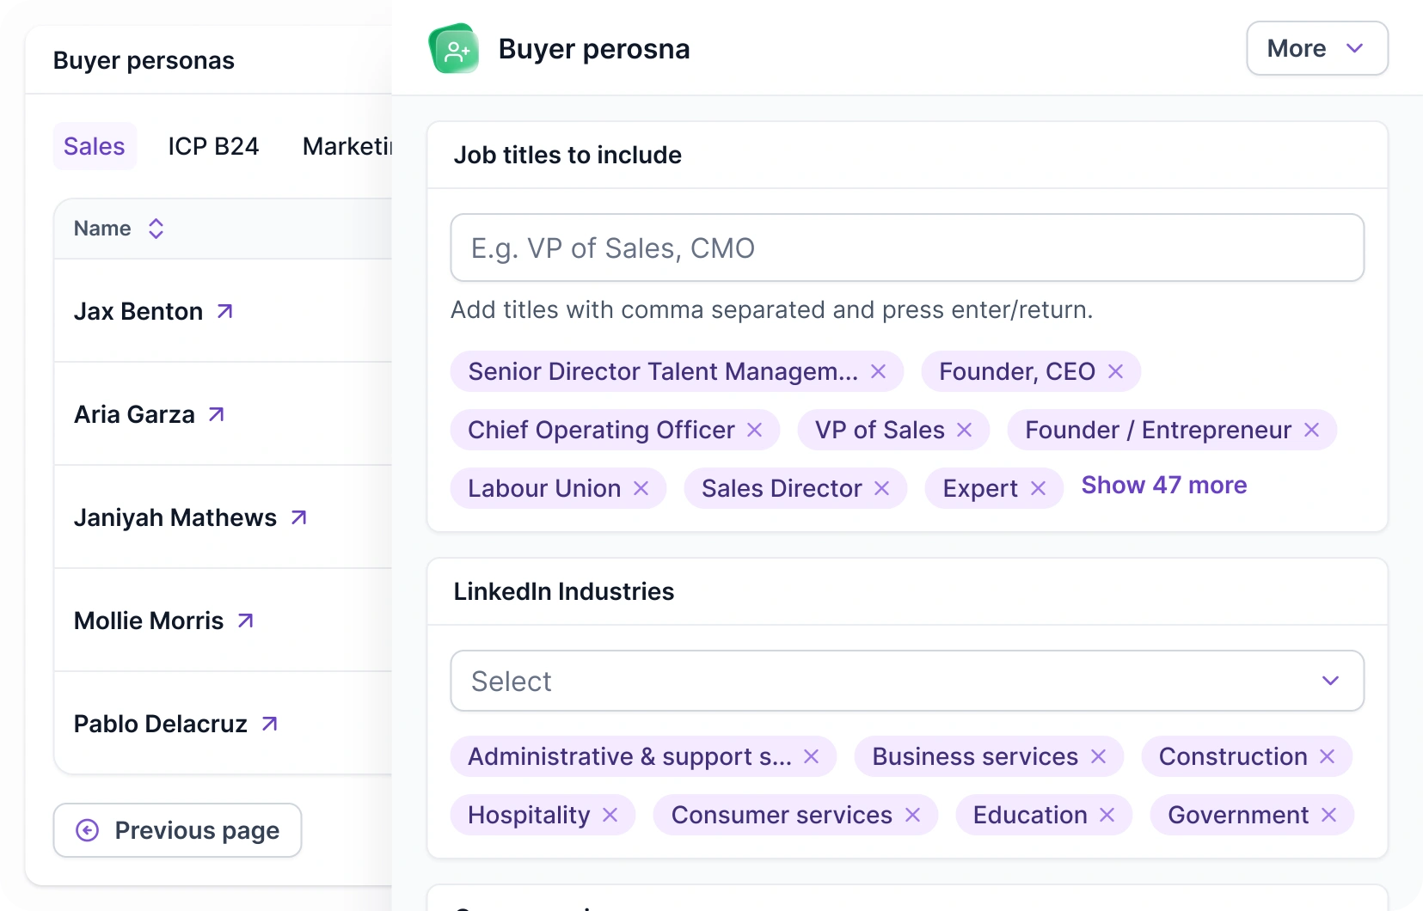
Task: Remove the Construction industry tag
Action: pos(1327,756)
